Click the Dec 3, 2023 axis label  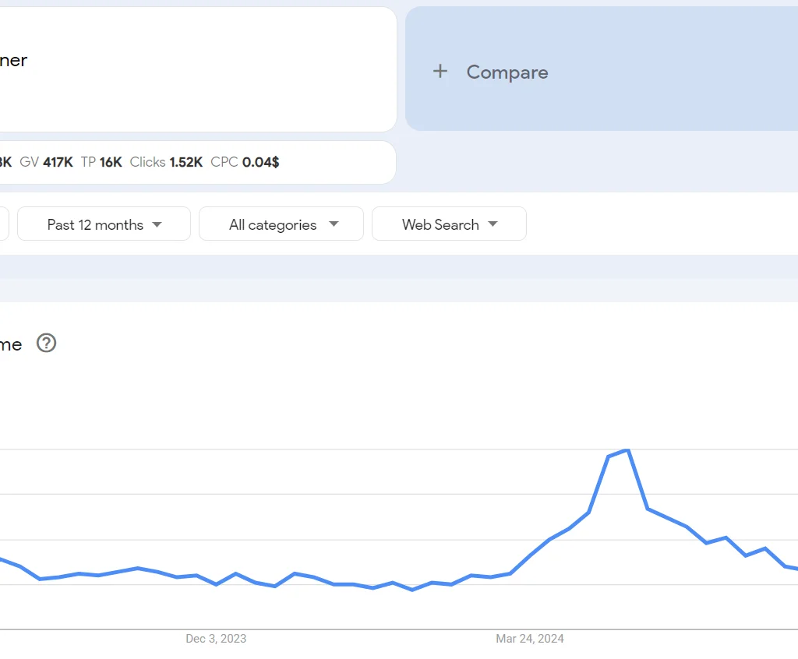[x=215, y=639]
